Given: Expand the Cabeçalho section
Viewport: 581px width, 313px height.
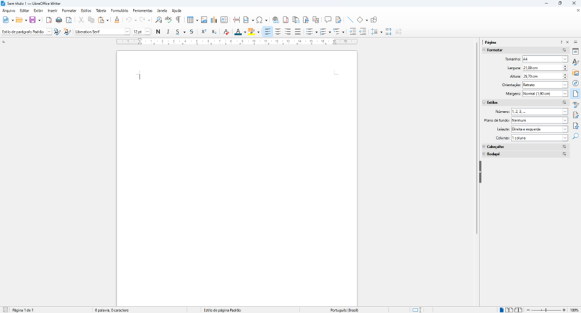Looking at the screenshot, I should (495, 146).
